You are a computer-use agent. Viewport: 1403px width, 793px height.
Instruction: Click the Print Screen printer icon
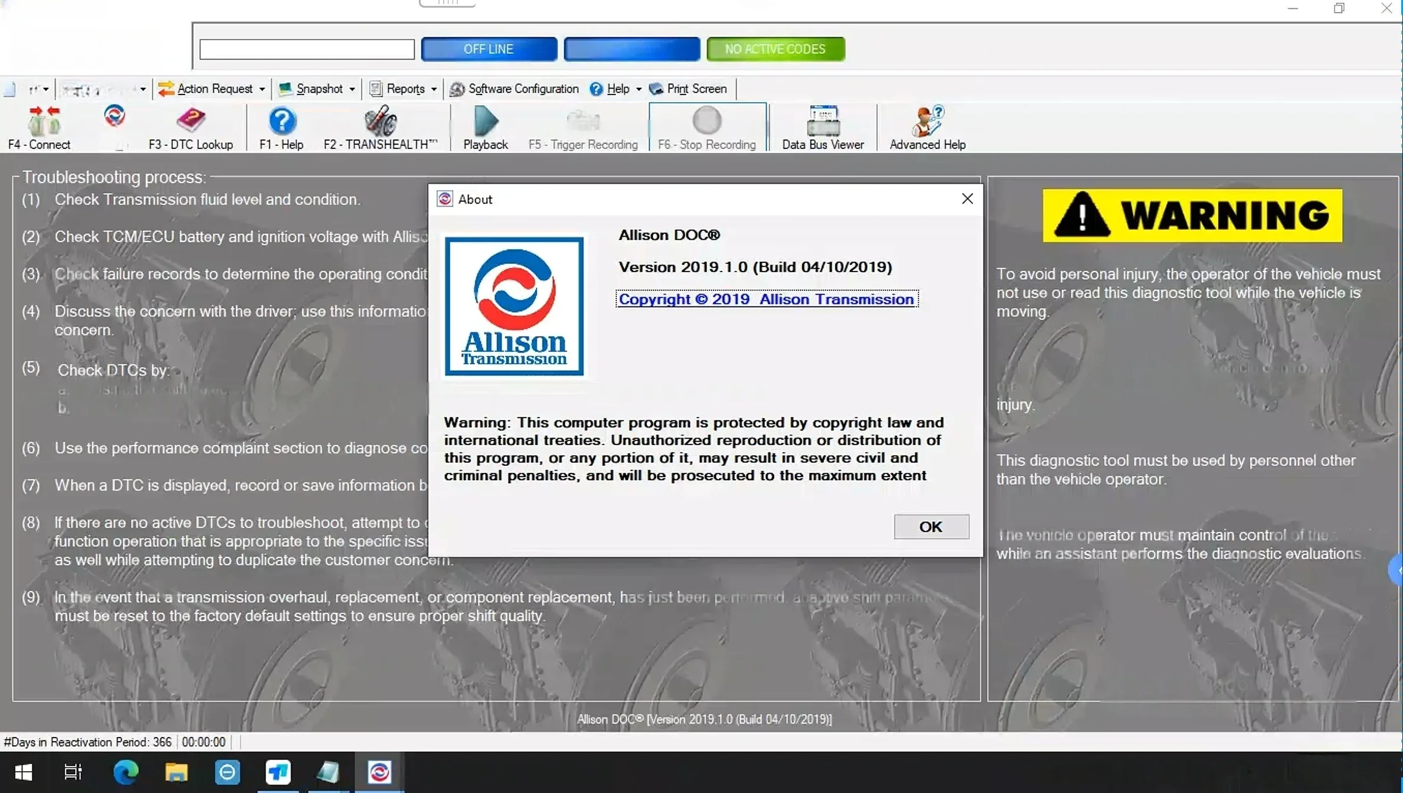click(656, 89)
